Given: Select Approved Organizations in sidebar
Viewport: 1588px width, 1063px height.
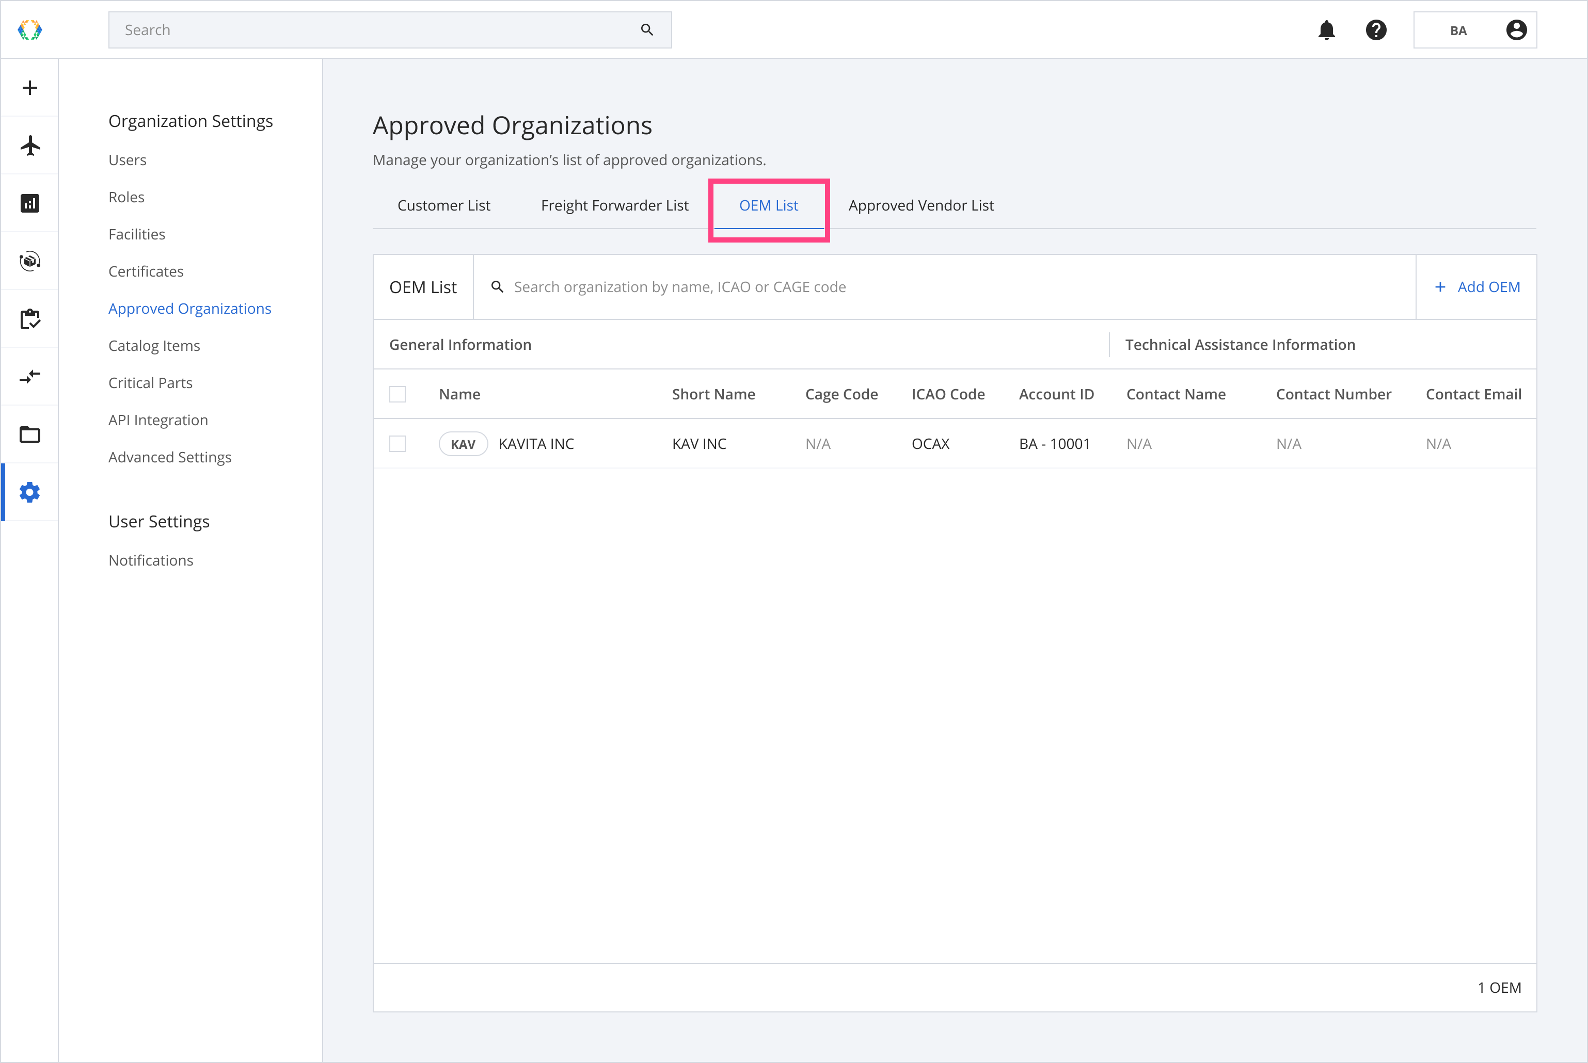Looking at the screenshot, I should tap(190, 309).
